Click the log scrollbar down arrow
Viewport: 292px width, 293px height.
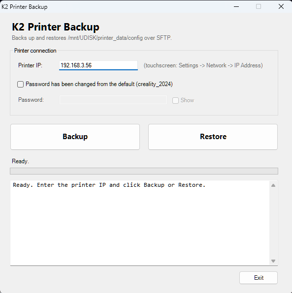pos(273,261)
